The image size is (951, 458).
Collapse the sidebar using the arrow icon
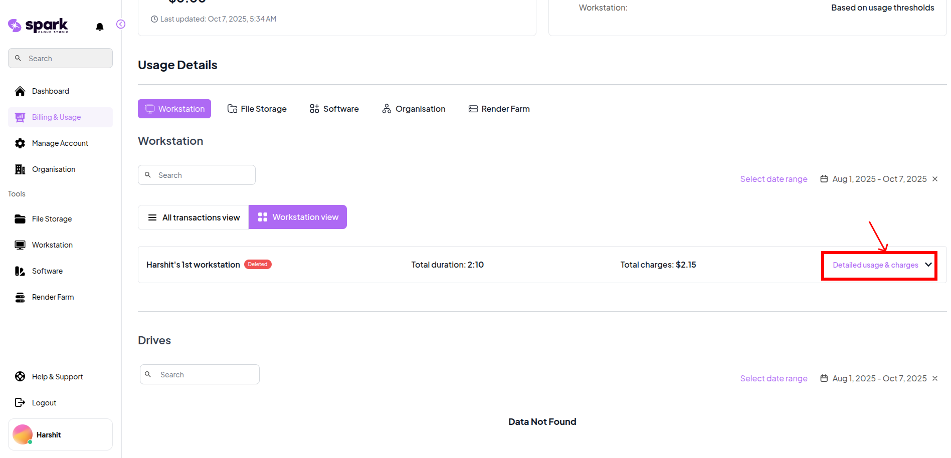tap(121, 24)
